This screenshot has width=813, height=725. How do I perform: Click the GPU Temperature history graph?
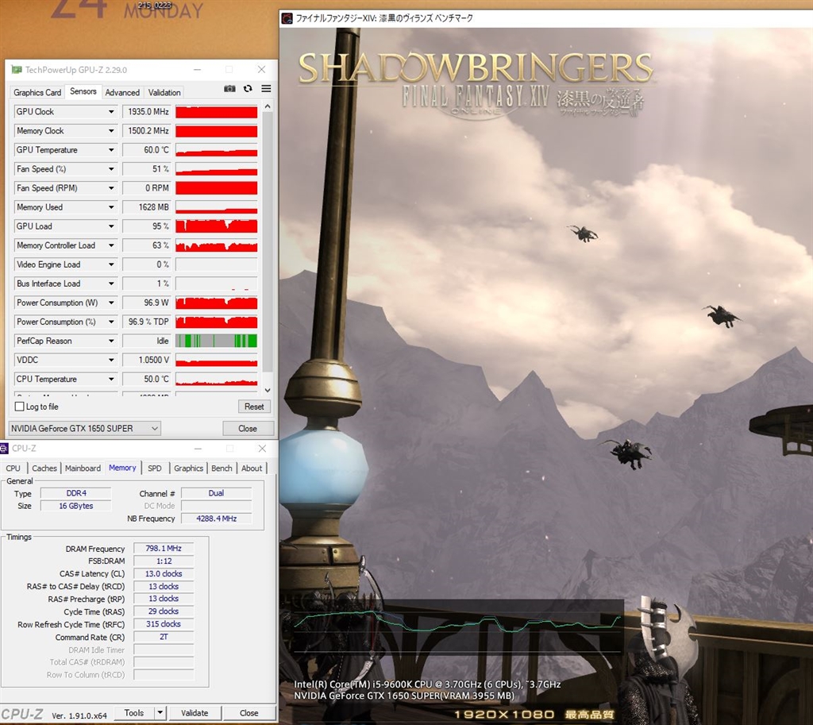click(216, 150)
